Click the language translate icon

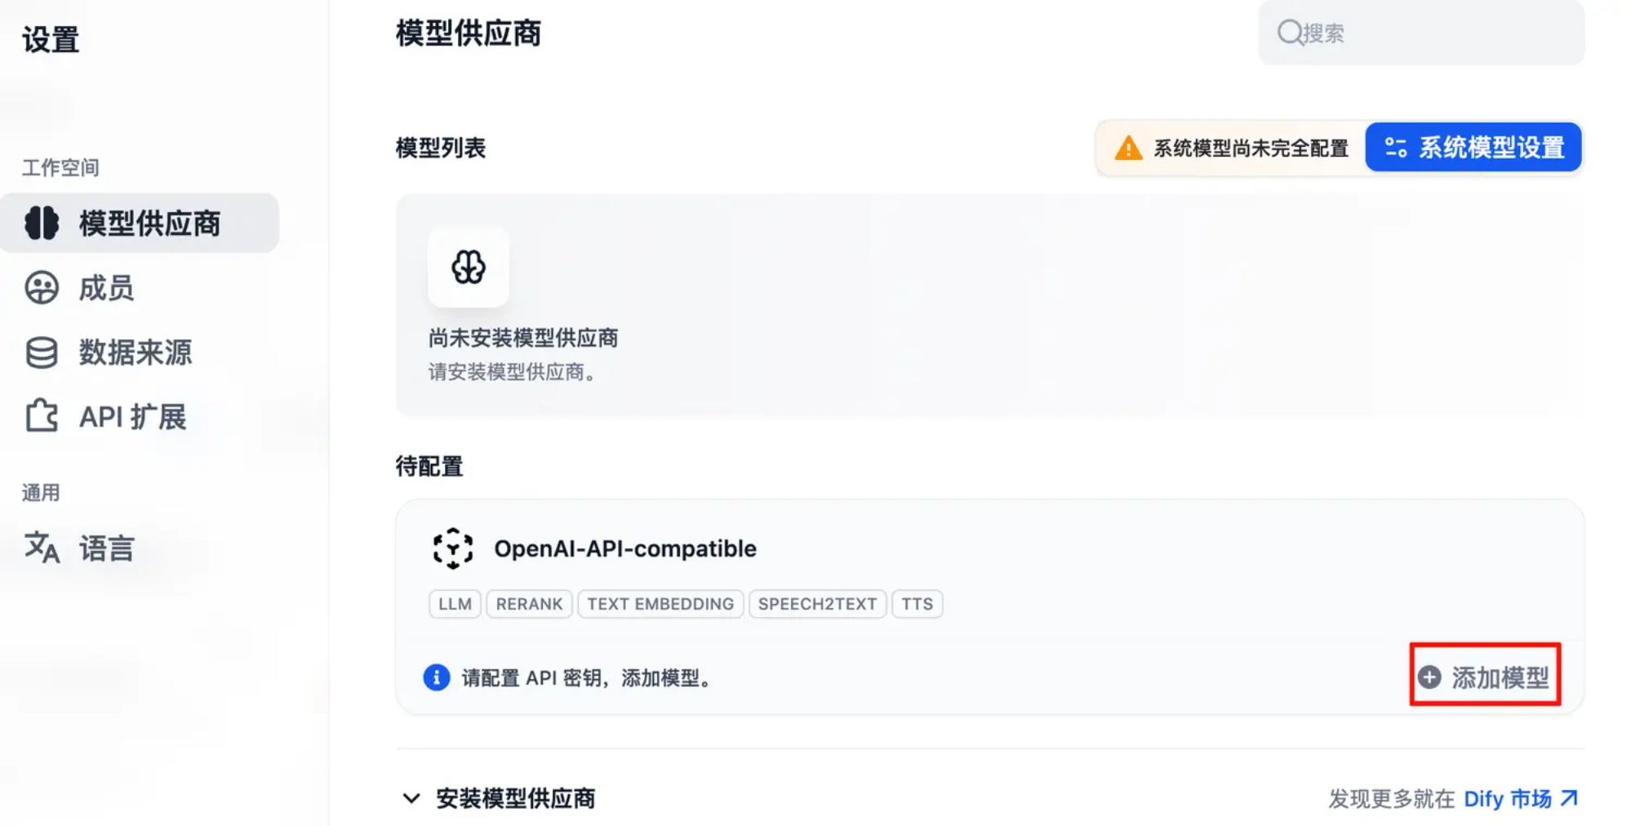[x=42, y=547]
